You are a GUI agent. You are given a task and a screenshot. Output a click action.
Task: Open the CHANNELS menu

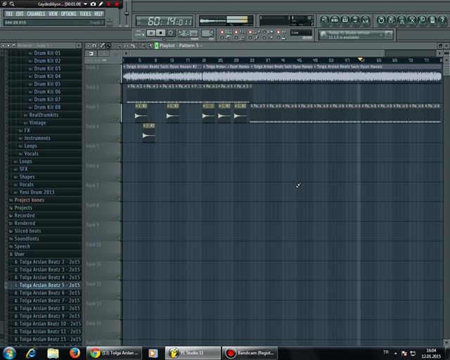pos(36,14)
